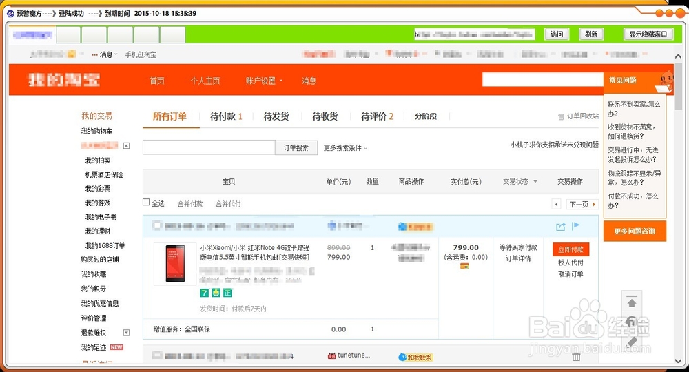Check the first order's checkbox

click(x=156, y=225)
